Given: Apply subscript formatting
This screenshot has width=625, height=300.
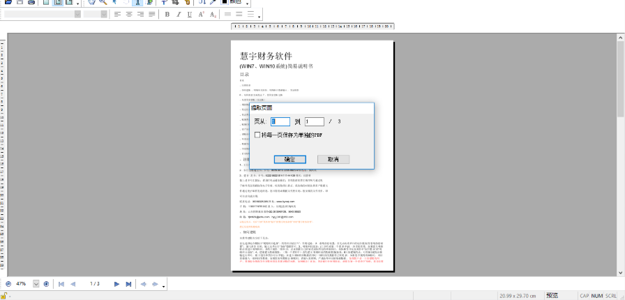Looking at the screenshot, I should [x=213, y=15].
